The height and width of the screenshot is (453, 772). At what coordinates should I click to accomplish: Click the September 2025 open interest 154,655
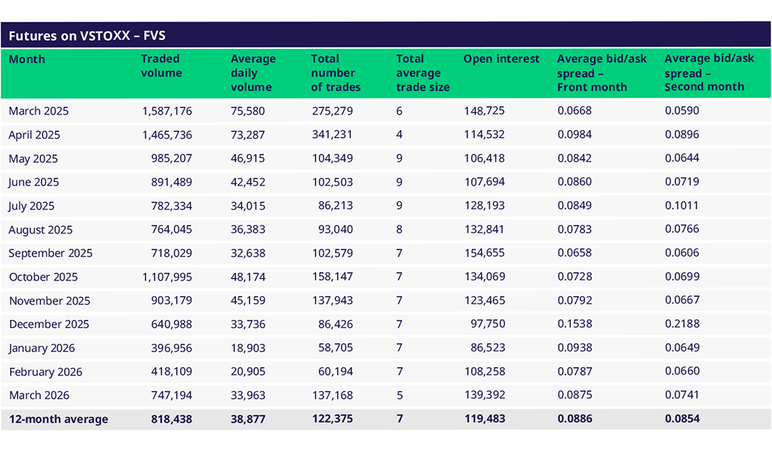484,253
